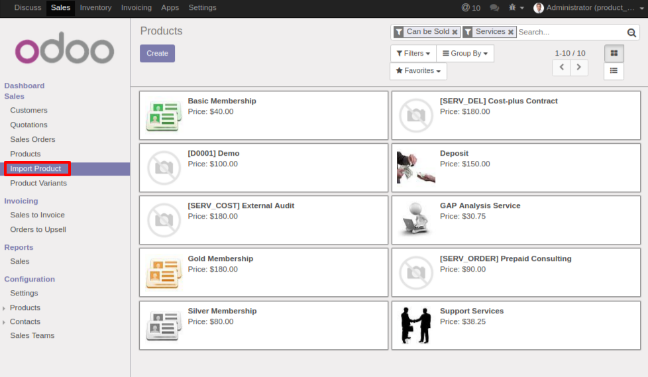Screen dimensions: 648x377
Task: Click in the Search input field
Action: point(570,32)
